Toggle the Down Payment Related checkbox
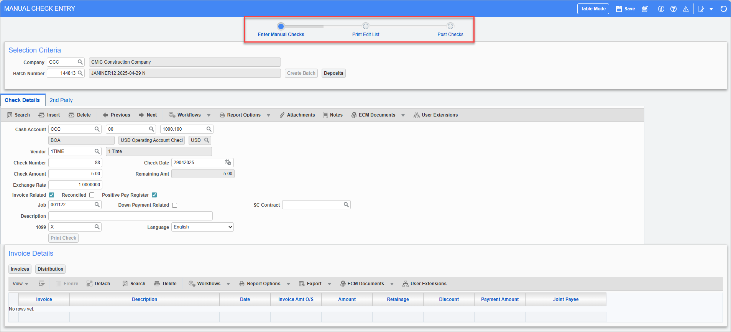 (x=175, y=205)
